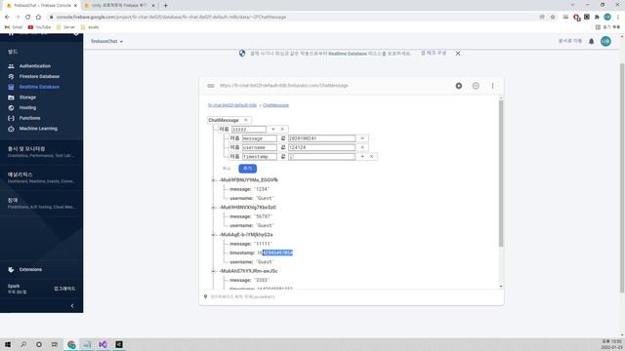The height and width of the screenshot is (351, 625).
Task: Select Realtime Database in the sidebar
Action: click(x=39, y=87)
